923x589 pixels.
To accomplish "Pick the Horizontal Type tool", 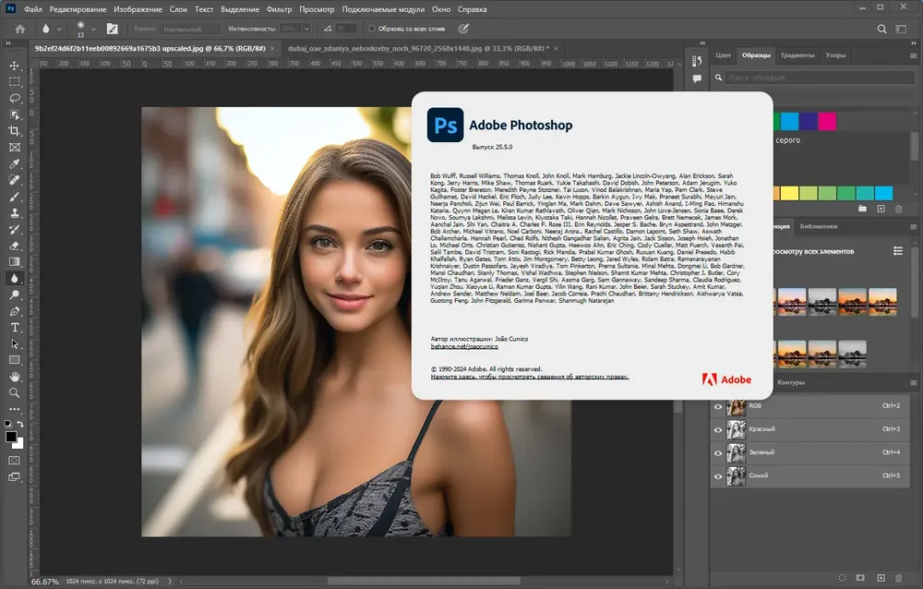I will [x=15, y=328].
